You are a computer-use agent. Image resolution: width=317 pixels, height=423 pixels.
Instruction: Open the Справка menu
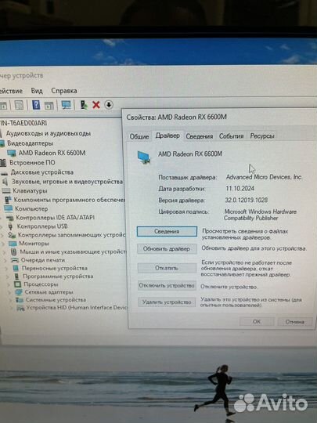pyautogui.click(x=64, y=91)
